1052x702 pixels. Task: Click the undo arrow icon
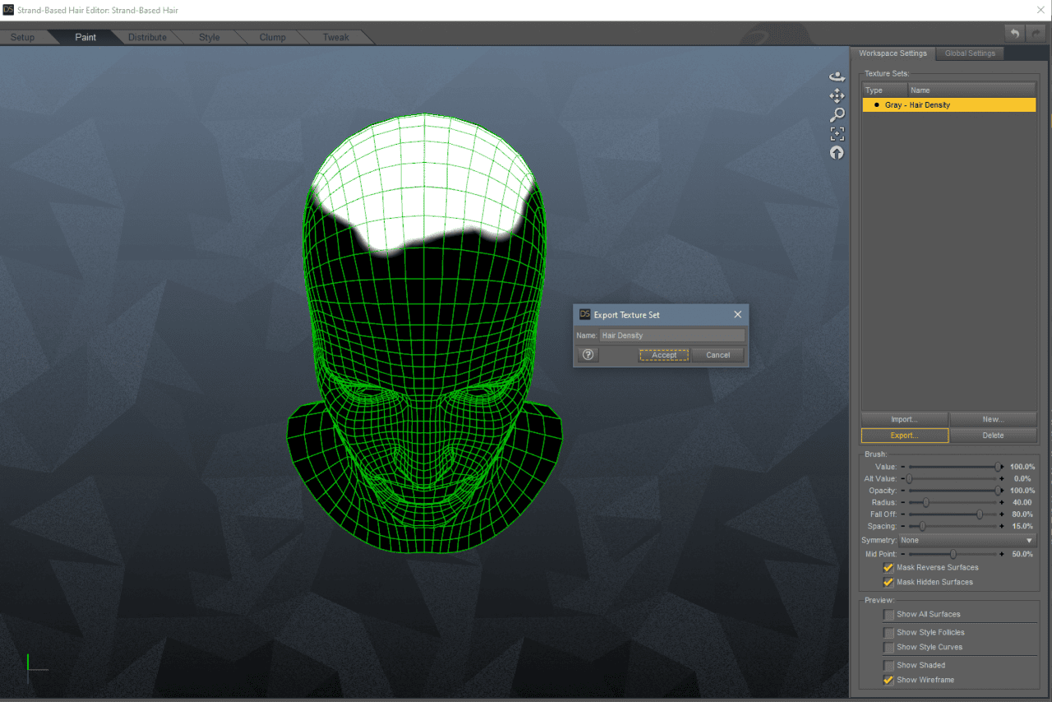1014,33
